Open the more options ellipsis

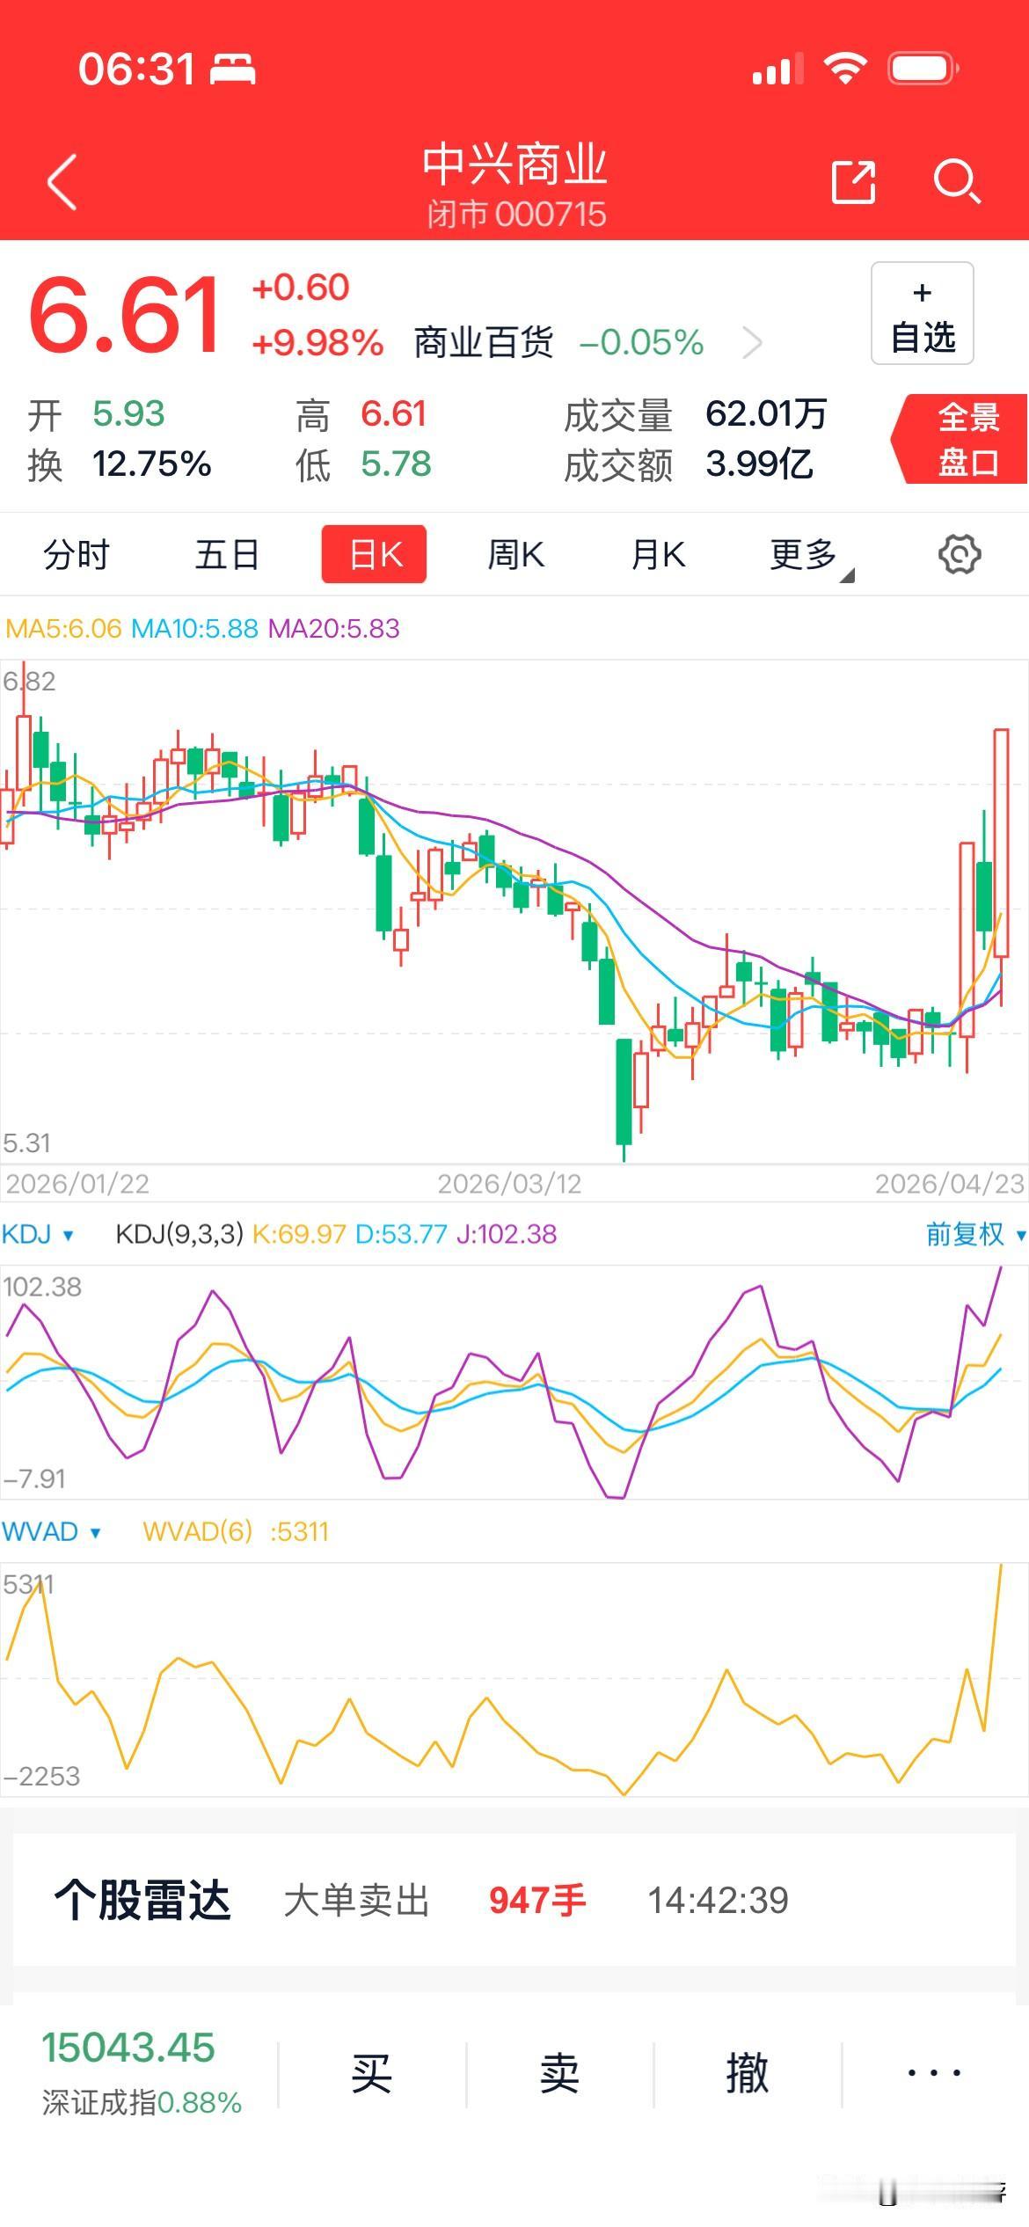click(935, 2074)
